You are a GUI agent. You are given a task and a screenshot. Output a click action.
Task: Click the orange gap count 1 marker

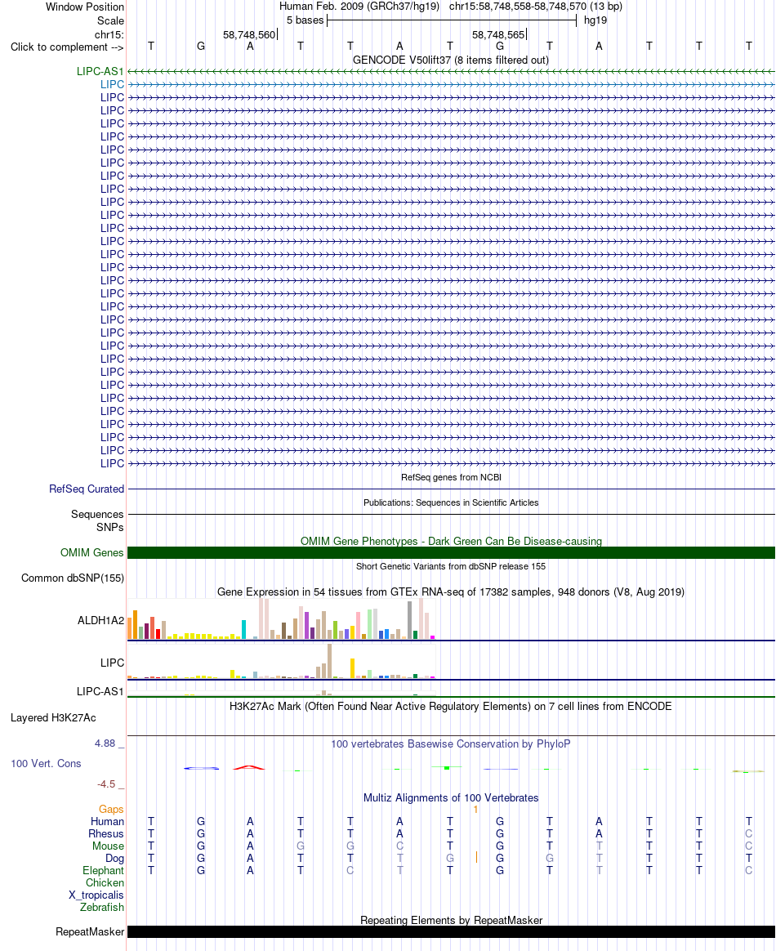tap(476, 810)
